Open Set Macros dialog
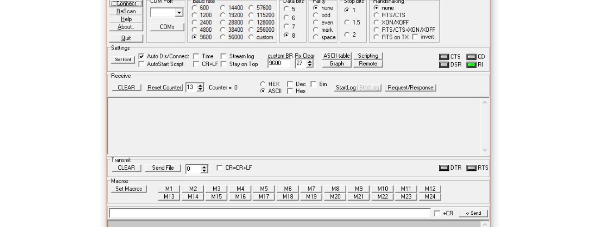 [x=129, y=189]
